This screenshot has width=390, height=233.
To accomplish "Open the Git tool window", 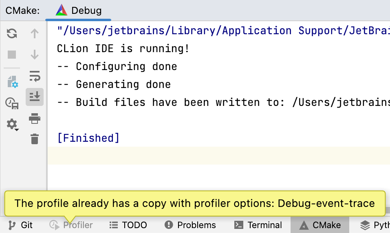I will (21, 225).
